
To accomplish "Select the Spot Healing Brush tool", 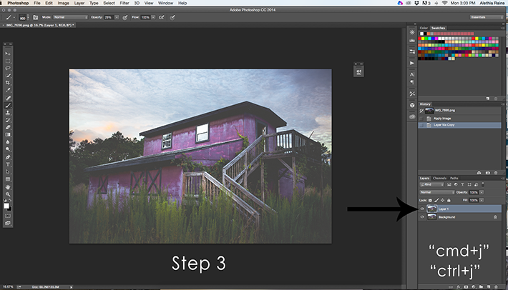I will tap(8, 98).
